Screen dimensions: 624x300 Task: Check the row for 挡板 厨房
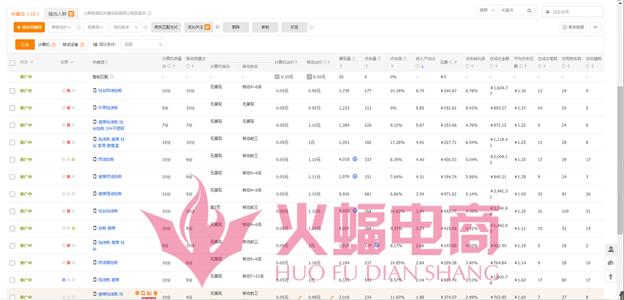tap(12, 229)
